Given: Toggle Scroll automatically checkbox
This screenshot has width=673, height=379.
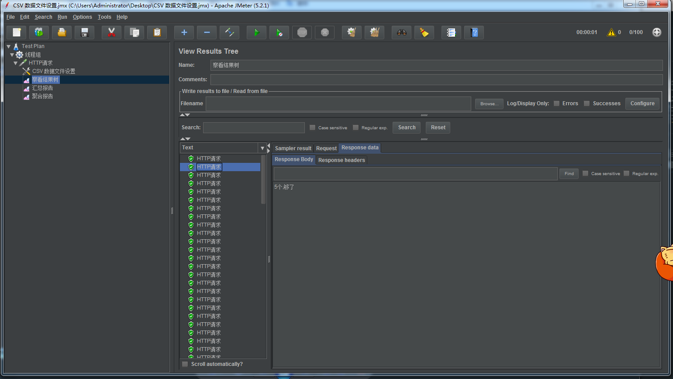Looking at the screenshot, I should [185, 364].
